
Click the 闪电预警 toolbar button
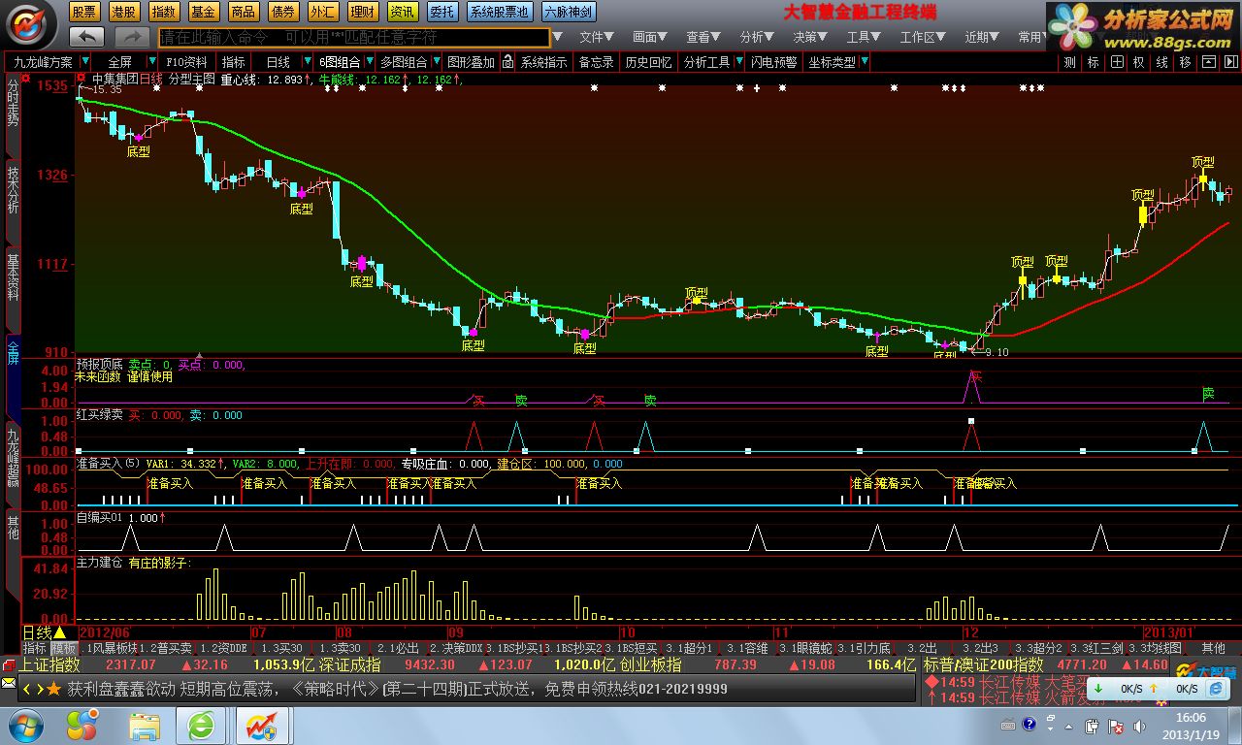pos(773,62)
